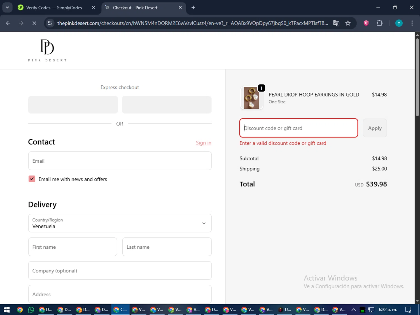420x315 pixels.
Task: Click the green monitor tray icon
Action: tap(362, 310)
